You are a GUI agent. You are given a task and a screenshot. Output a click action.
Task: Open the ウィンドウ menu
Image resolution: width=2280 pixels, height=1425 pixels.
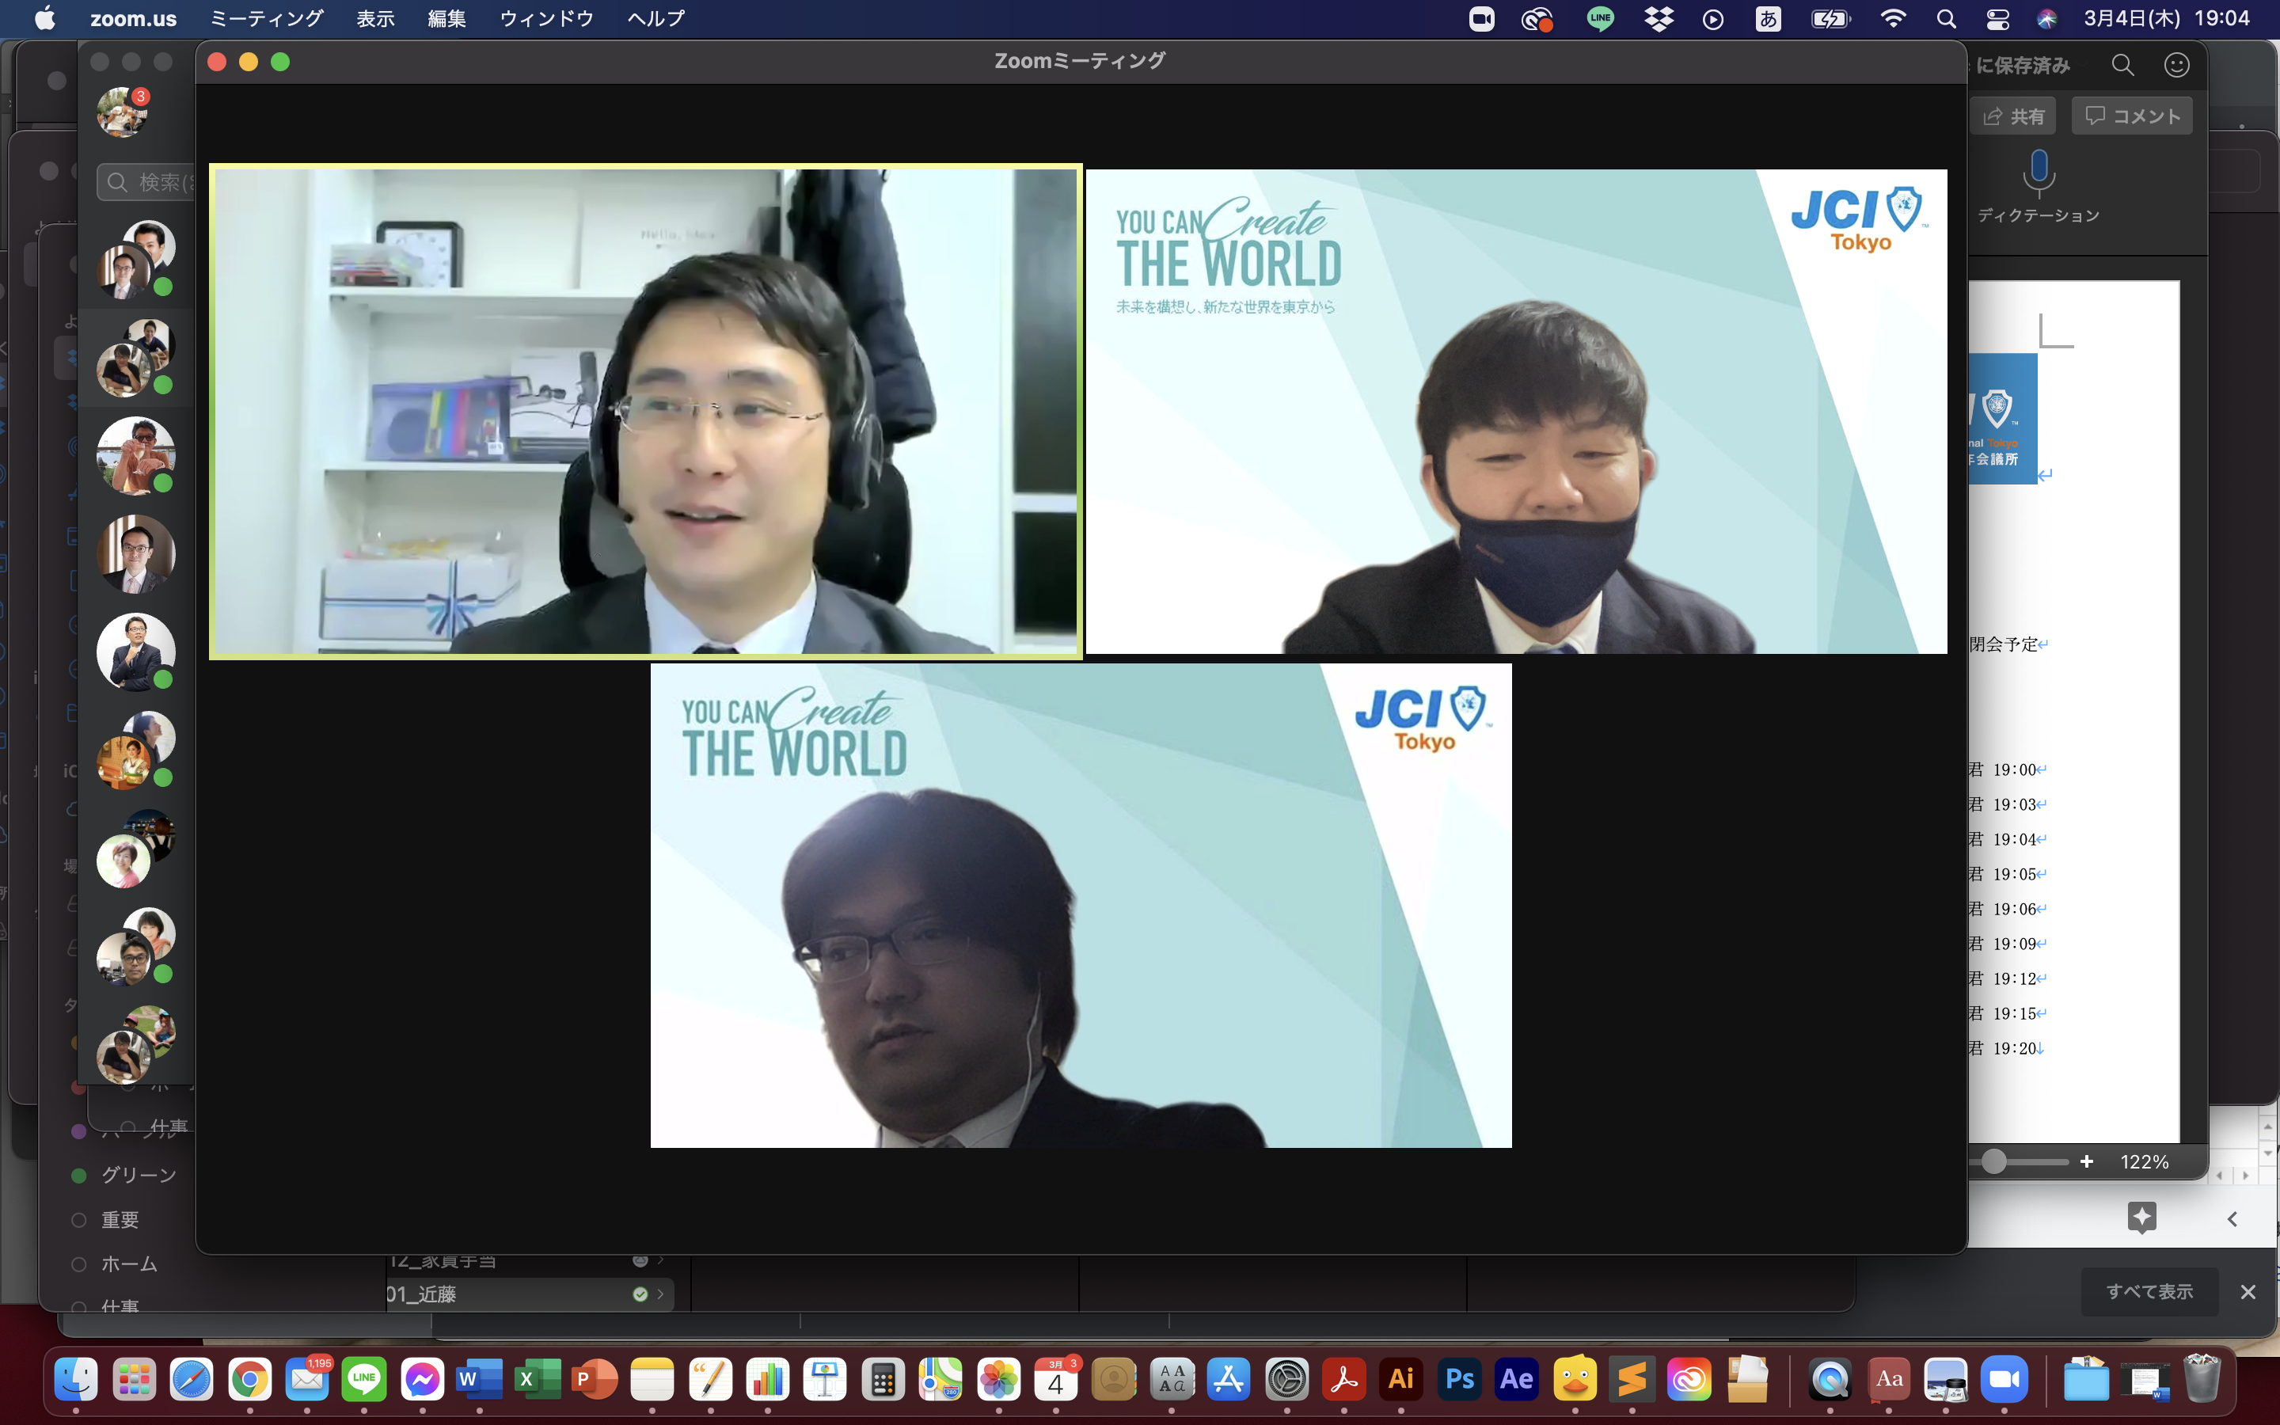click(546, 19)
